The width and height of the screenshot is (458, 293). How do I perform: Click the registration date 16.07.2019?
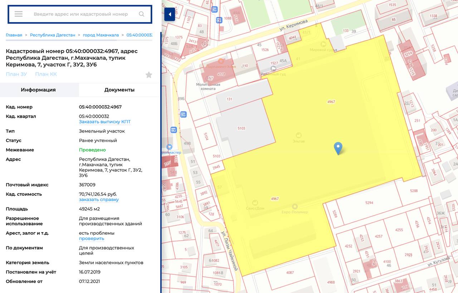[x=90, y=272]
